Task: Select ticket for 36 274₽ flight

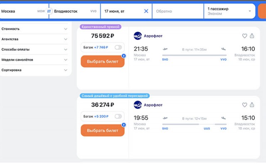Action: 103,130
